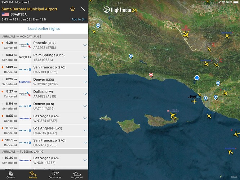Expand Phoenix AA3912 flight details
The width and height of the screenshot is (240, 180).
85,45
